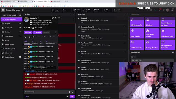The image size is (176, 99).
Task: Select the 10m timeout option
Action: [45, 37]
